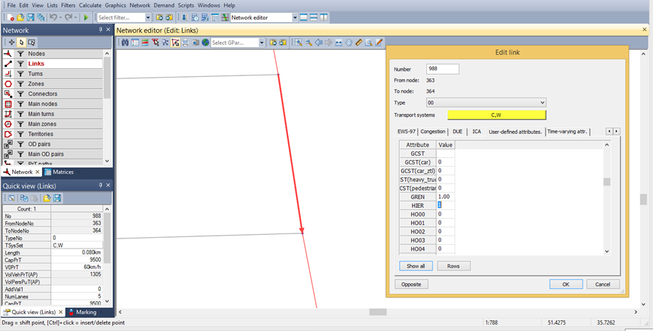Toggle the filter funnel for Connectors
Screen dimensions: 653x331
(21, 94)
